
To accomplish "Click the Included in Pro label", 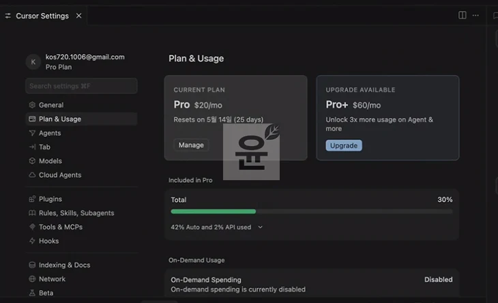I will pyautogui.click(x=190, y=180).
